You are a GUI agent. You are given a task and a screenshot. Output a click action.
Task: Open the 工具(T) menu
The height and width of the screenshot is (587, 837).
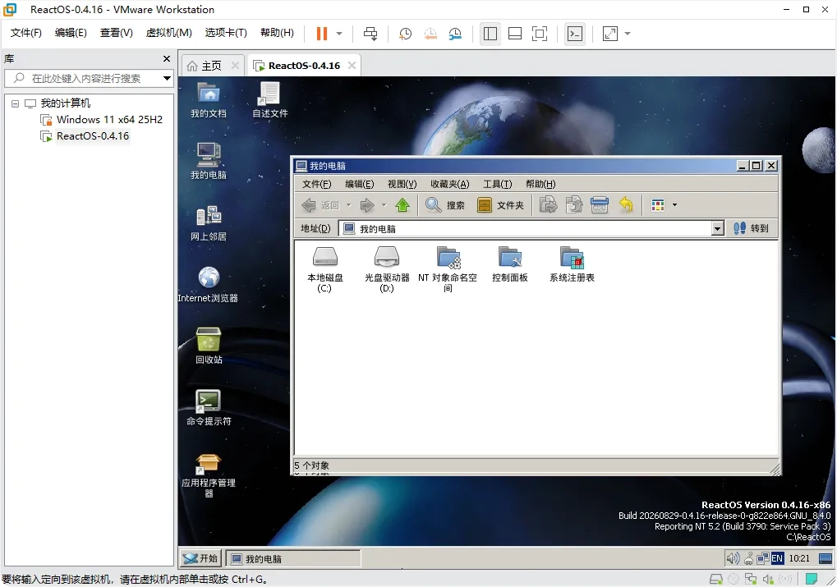(497, 184)
